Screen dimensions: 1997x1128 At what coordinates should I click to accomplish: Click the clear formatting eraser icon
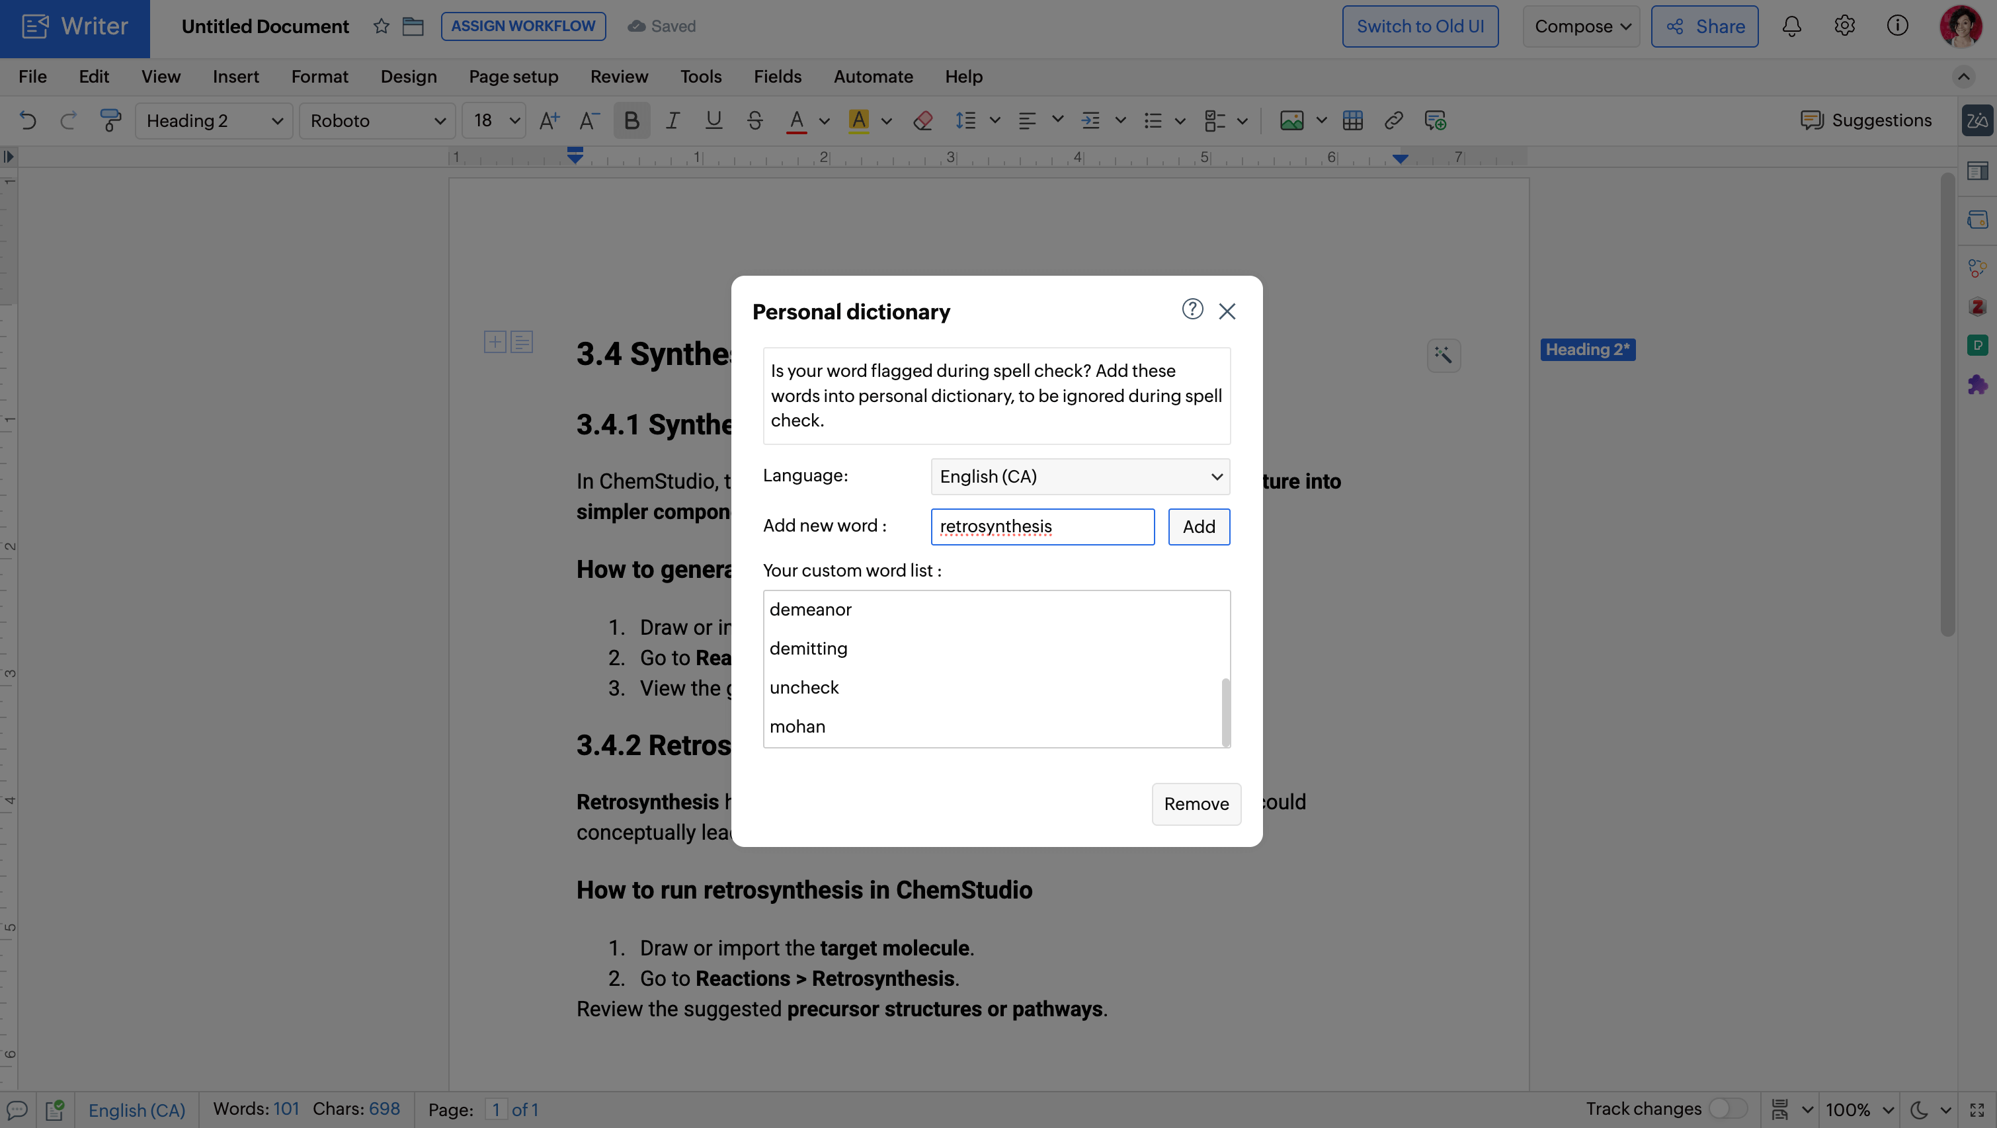(x=922, y=120)
